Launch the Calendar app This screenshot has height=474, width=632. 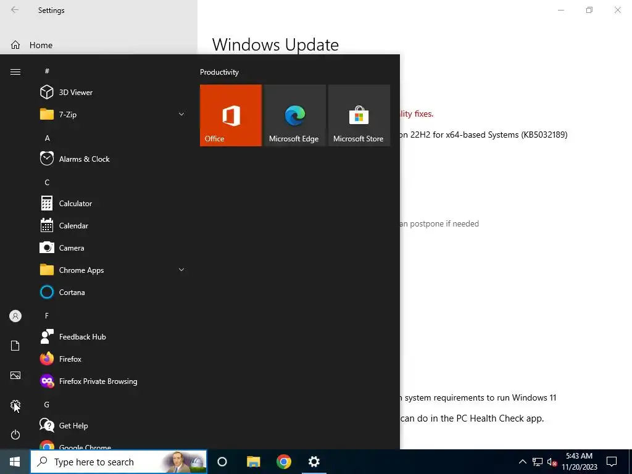click(113, 226)
